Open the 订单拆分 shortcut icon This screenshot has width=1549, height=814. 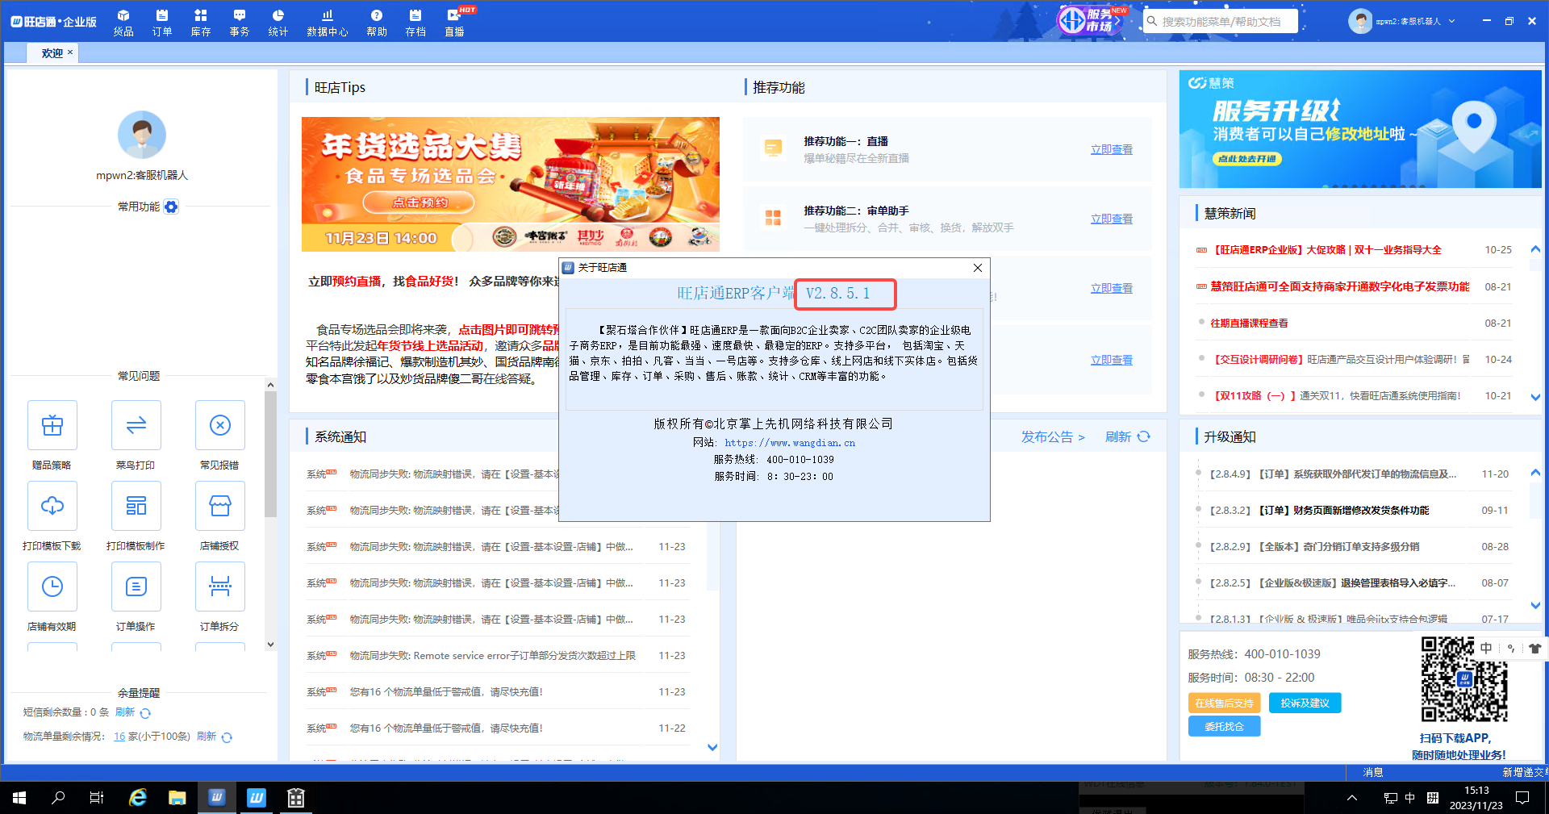click(x=220, y=586)
